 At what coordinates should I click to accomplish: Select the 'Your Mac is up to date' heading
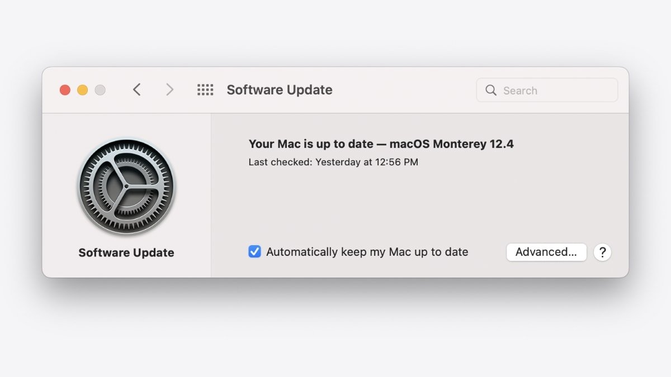tap(311, 144)
